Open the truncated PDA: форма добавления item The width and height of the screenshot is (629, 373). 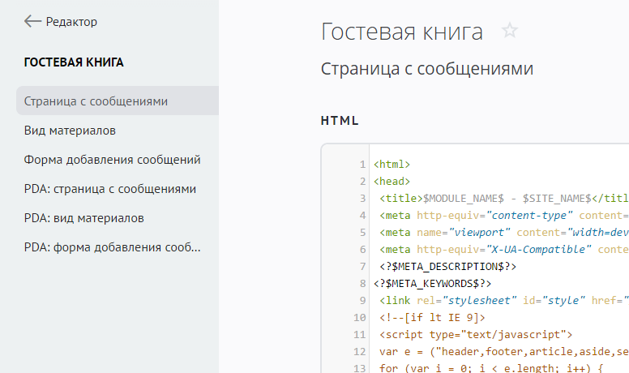point(111,247)
